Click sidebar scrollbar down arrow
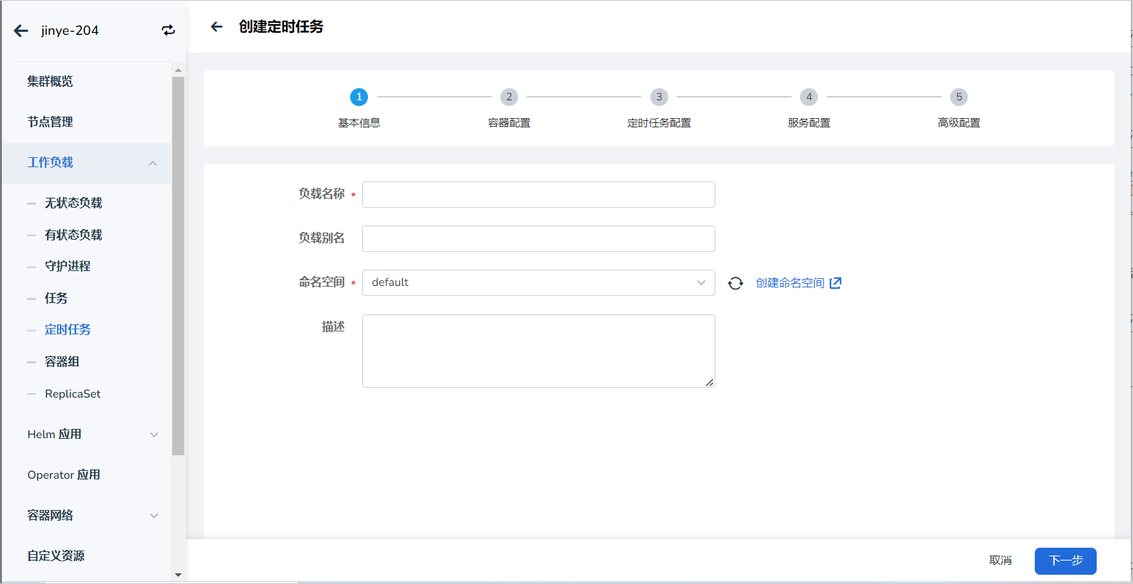Image resolution: width=1133 pixels, height=584 pixels. (178, 575)
